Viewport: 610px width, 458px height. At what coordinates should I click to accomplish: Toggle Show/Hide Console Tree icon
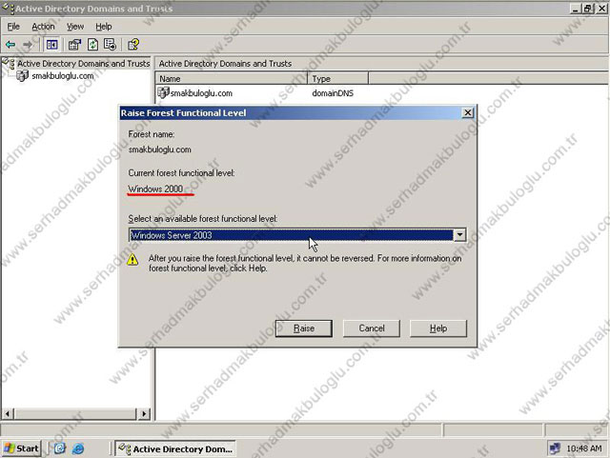[x=51, y=45]
